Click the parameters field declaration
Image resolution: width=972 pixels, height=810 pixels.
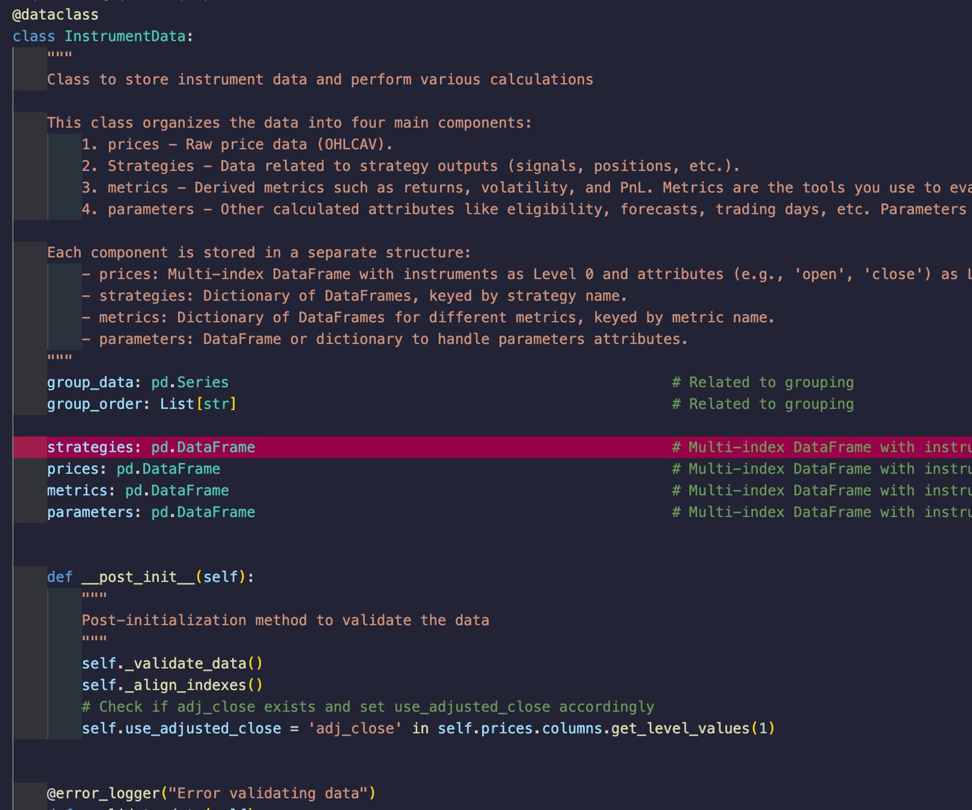151,512
